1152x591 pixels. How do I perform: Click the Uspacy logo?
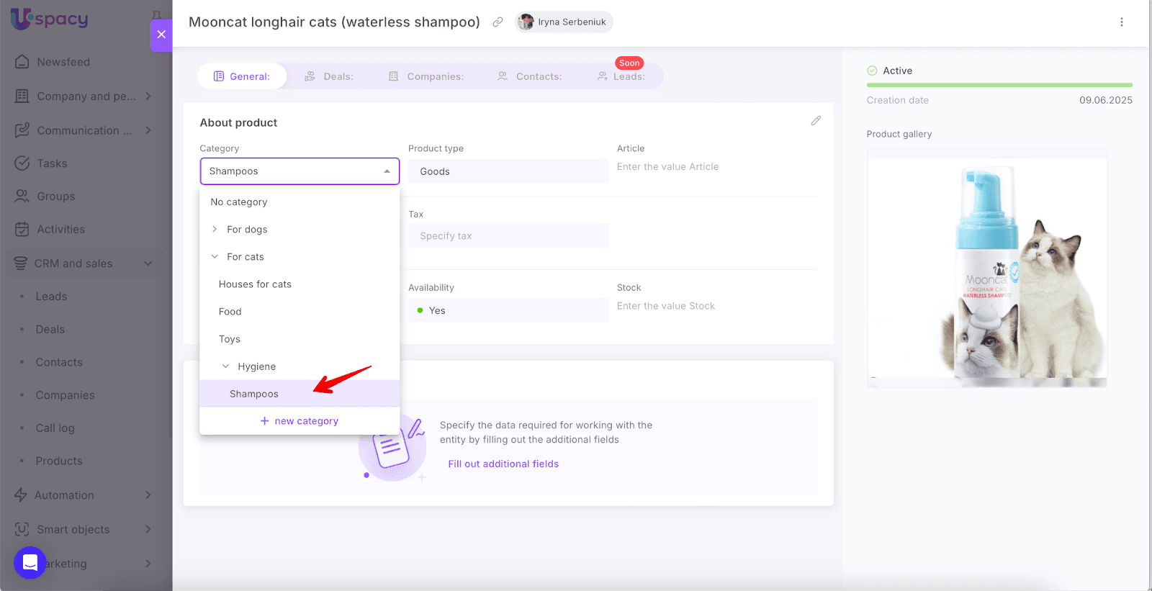pyautogui.click(x=50, y=19)
